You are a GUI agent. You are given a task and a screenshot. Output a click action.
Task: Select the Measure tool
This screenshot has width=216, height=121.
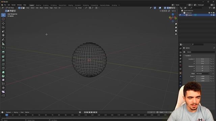3,44
